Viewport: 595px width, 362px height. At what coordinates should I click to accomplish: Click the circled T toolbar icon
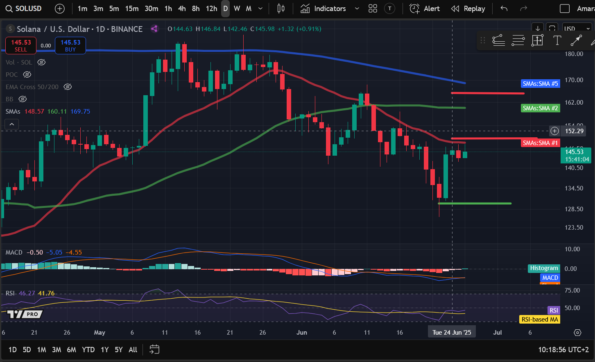point(390,9)
